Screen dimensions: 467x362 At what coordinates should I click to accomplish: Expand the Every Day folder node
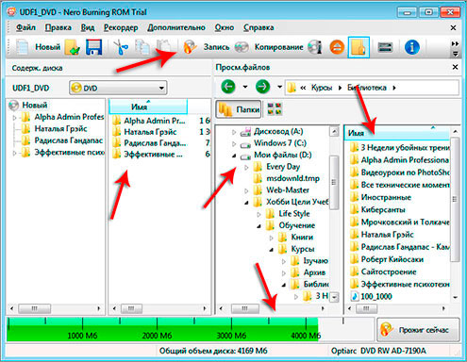click(246, 168)
